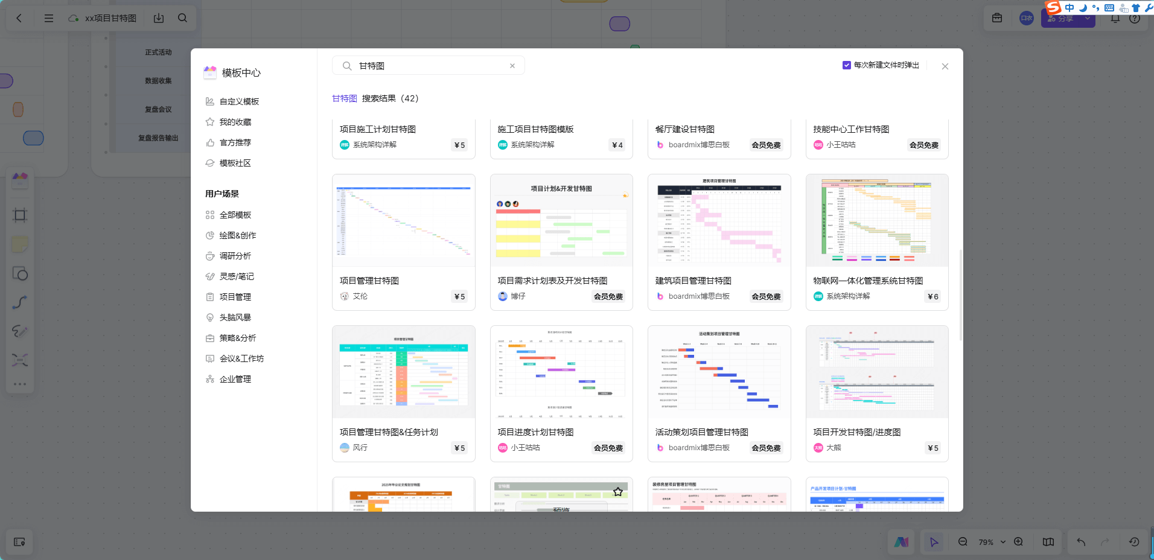Select 项目管理 in the user scenarios list
Image resolution: width=1154 pixels, height=560 pixels.
tap(235, 297)
